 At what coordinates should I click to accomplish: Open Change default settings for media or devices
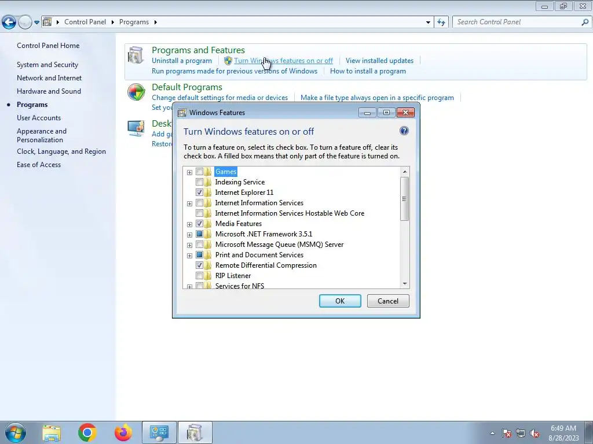(219, 97)
